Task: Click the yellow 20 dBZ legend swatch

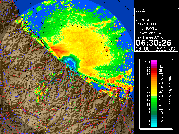Action: coord(154,92)
